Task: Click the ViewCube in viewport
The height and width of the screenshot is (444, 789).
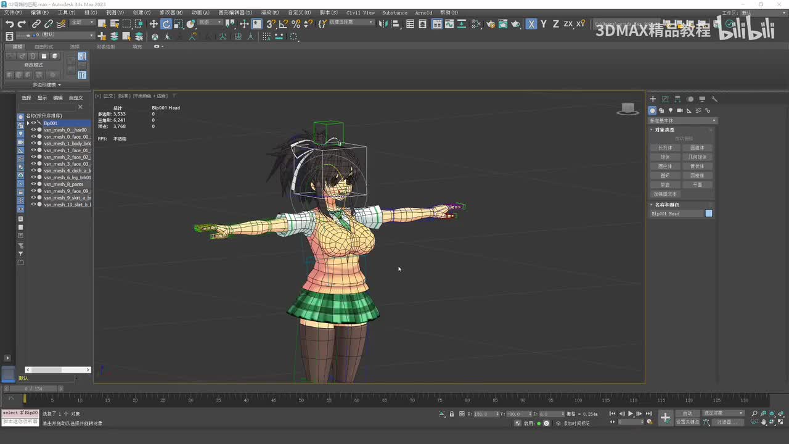Action: (x=628, y=109)
